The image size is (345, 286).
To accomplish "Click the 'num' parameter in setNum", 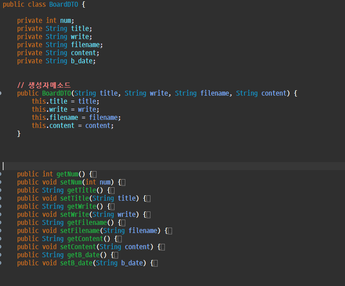I will (105, 182).
